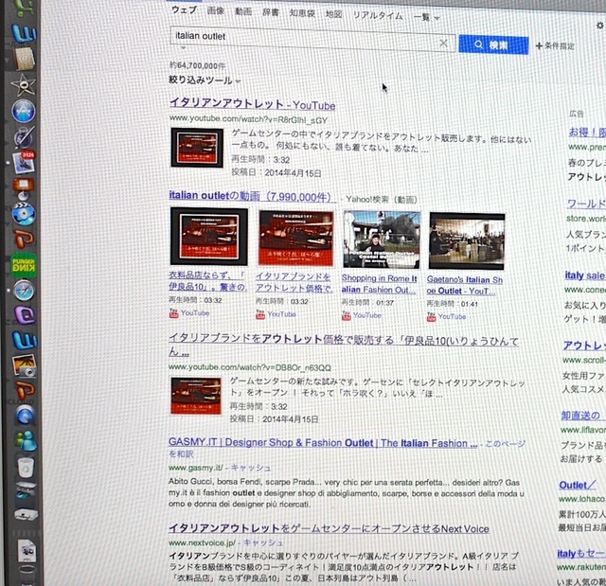Switch to the リアルタイム tab
The height and width of the screenshot is (586, 606).
(378, 15)
